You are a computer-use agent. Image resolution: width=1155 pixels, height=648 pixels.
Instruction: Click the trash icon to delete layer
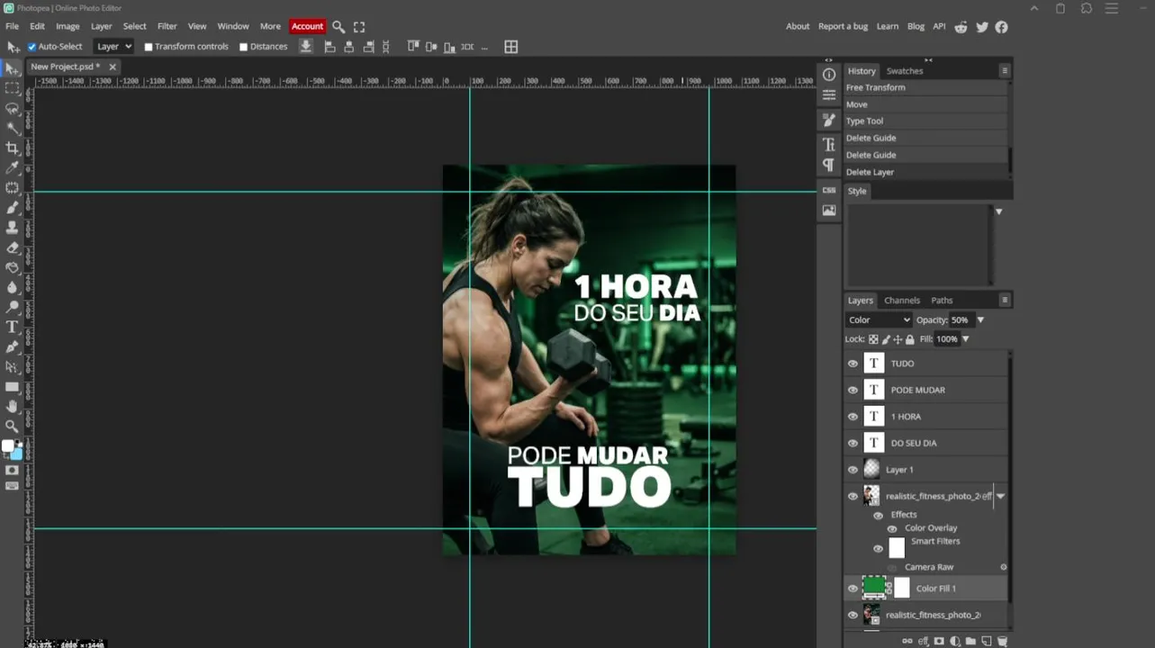pyautogui.click(x=1002, y=641)
